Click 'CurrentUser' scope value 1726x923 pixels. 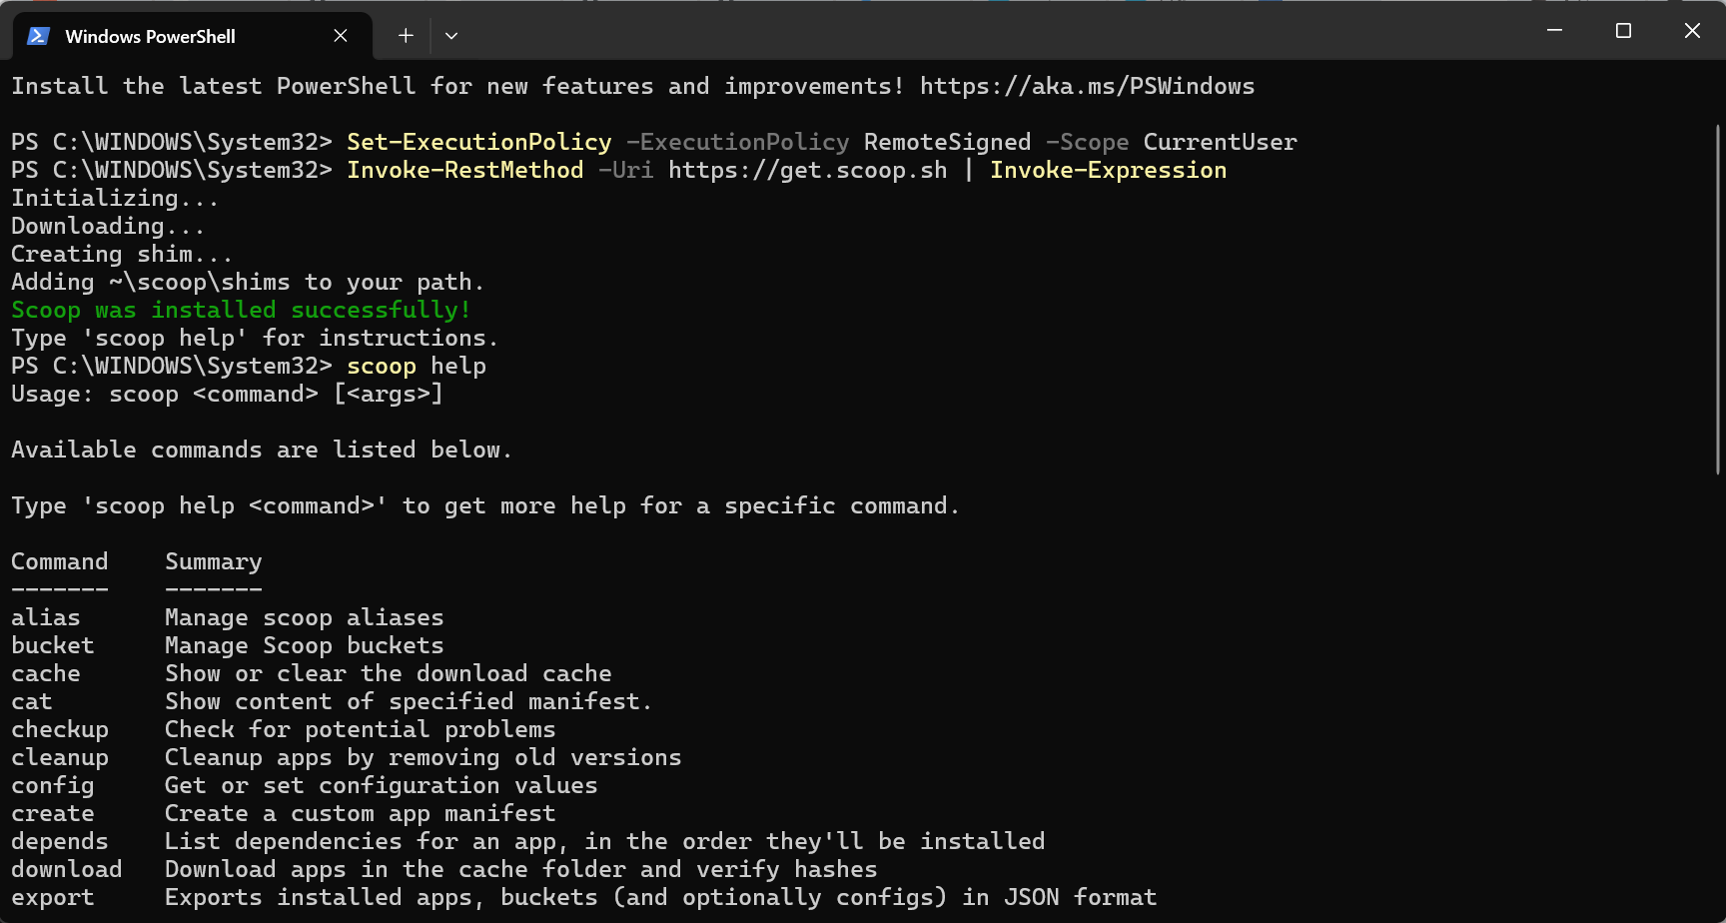[1221, 142]
